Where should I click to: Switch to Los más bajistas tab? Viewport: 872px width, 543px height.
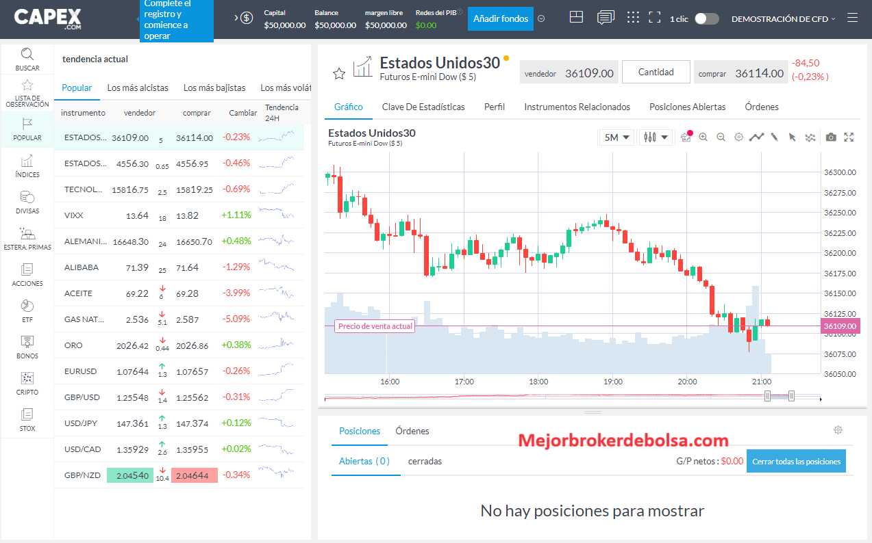tap(214, 88)
